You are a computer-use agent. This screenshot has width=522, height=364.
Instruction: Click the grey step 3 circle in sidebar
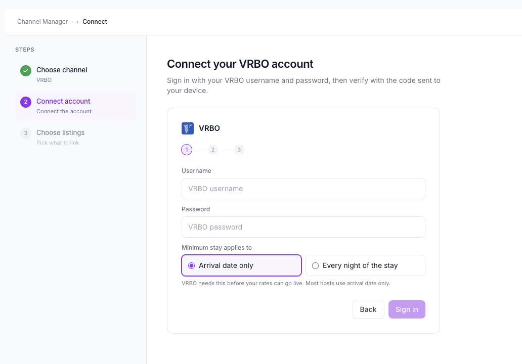click(x=26, y=133)
